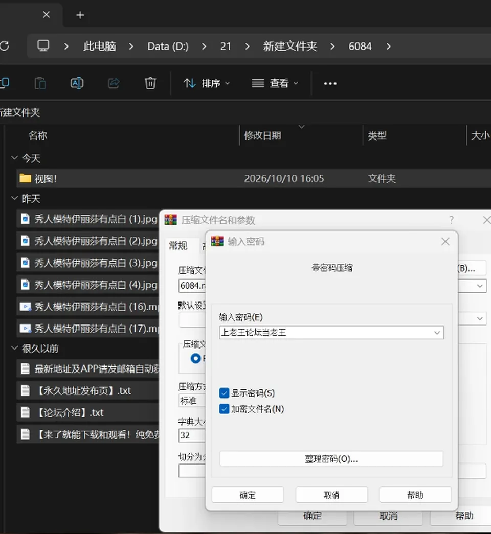The width and height of the screenshot is (491, 534).
Task: Select the yellow folder icon of 视图!
Action: click(x=25, y=178)
